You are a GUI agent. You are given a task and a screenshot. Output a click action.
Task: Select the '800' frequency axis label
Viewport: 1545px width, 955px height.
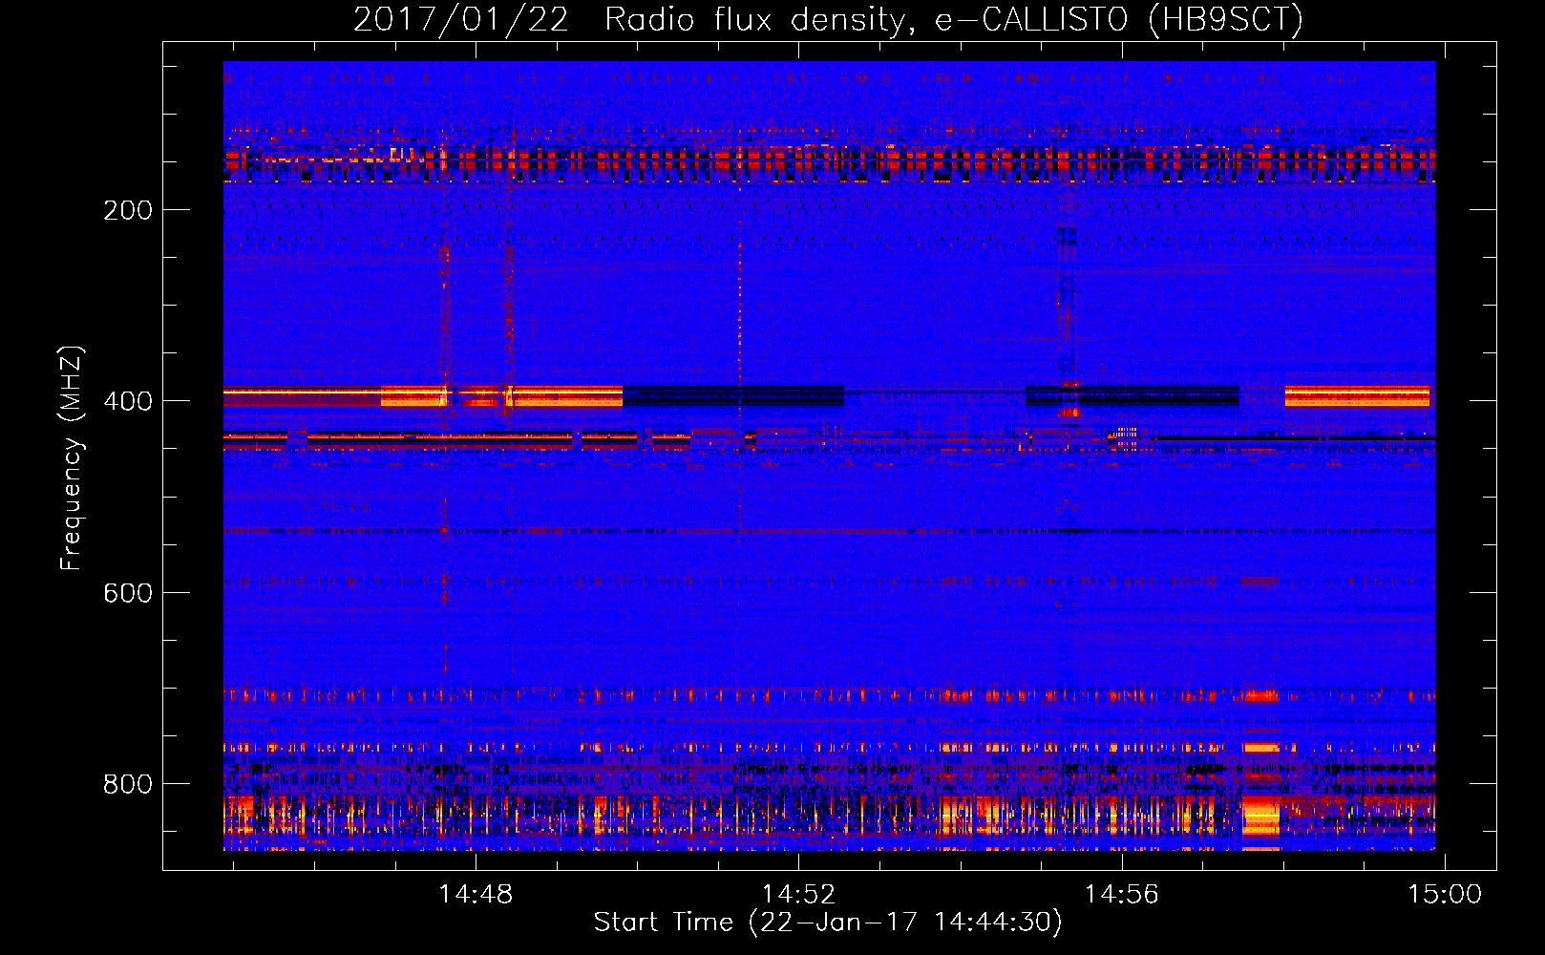pos(128,784)
